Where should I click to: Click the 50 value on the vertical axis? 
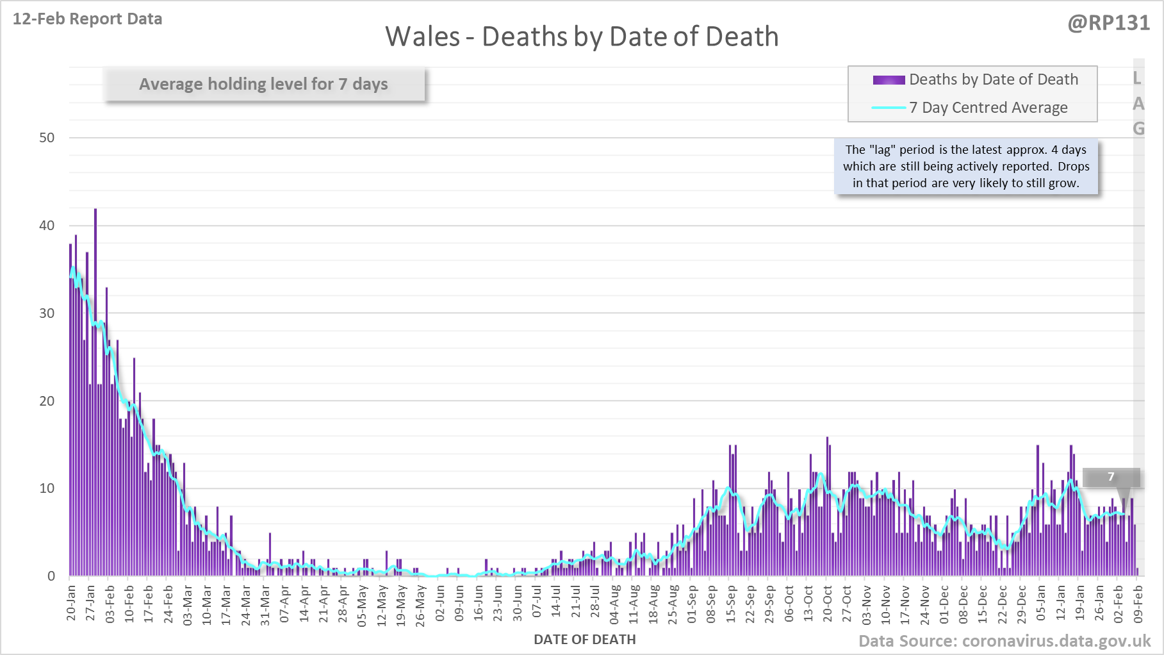tap(47, 138)
